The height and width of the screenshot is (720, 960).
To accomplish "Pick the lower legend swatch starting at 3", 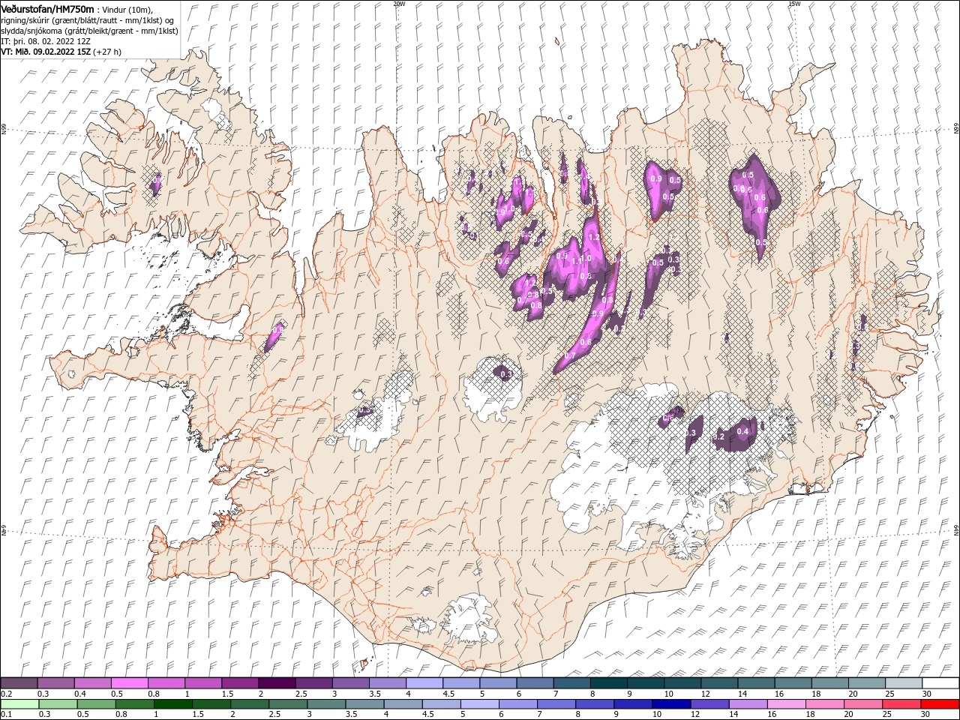I will pyautogui.click(x=326, y=704).
